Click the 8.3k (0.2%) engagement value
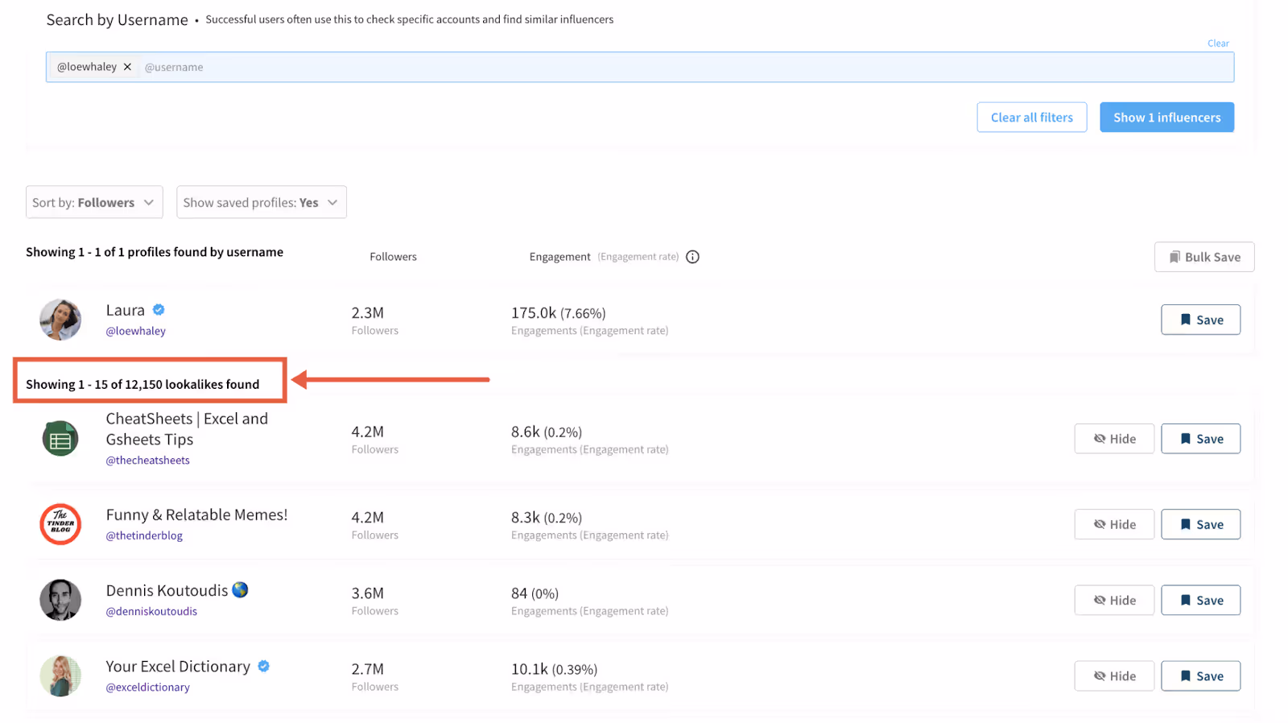The height and width of the screenshot is (723, 1288). pyautogui.click(x=547, y=517)
